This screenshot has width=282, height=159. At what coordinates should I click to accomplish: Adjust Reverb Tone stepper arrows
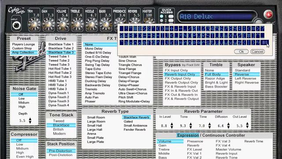(x=191, y=125)
